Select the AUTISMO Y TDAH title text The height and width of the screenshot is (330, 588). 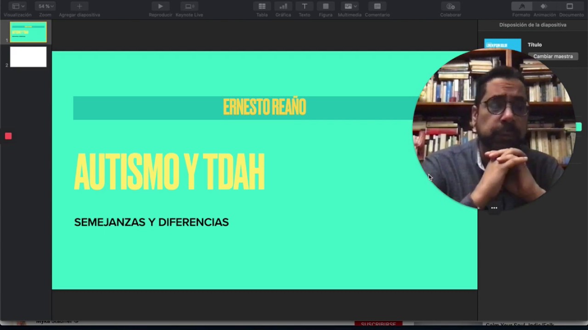click(x=170, y=172)
